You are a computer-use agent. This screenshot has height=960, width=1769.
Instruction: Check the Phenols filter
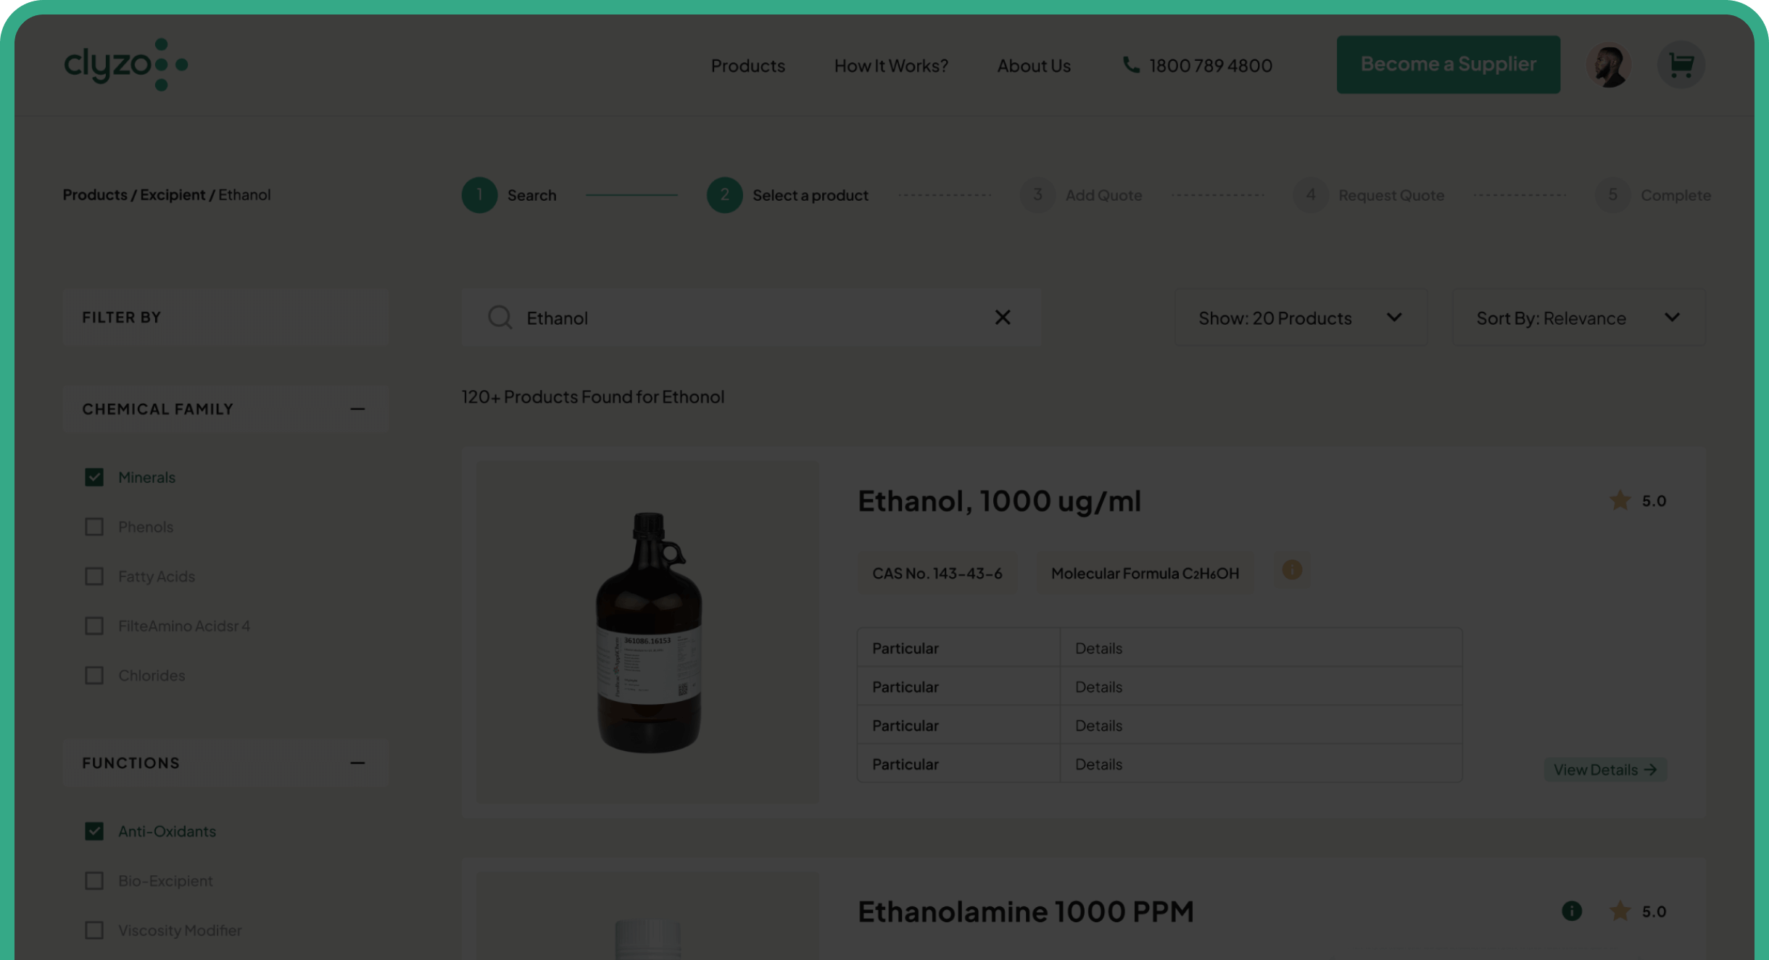(94, 526)
